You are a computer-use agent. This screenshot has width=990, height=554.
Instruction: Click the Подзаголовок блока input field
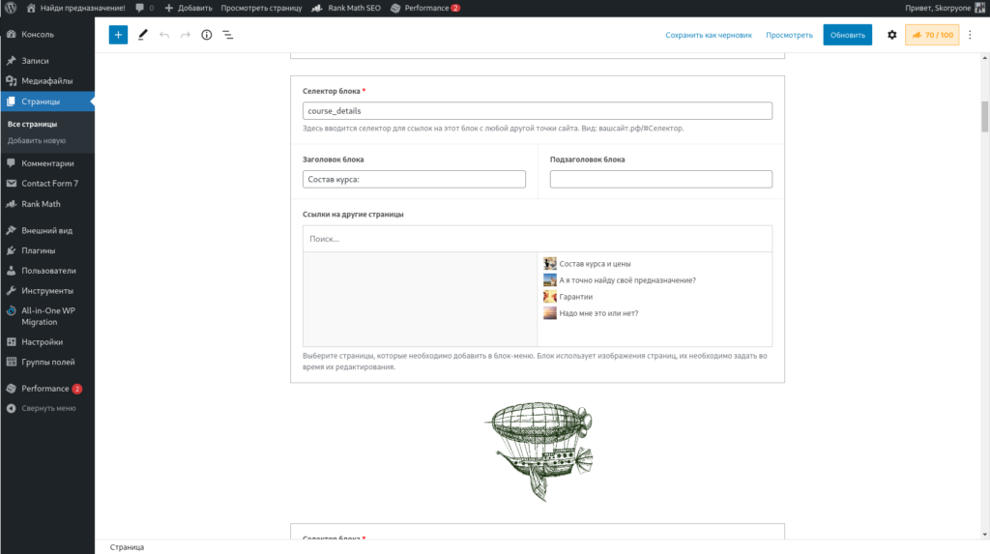[660, 179]
